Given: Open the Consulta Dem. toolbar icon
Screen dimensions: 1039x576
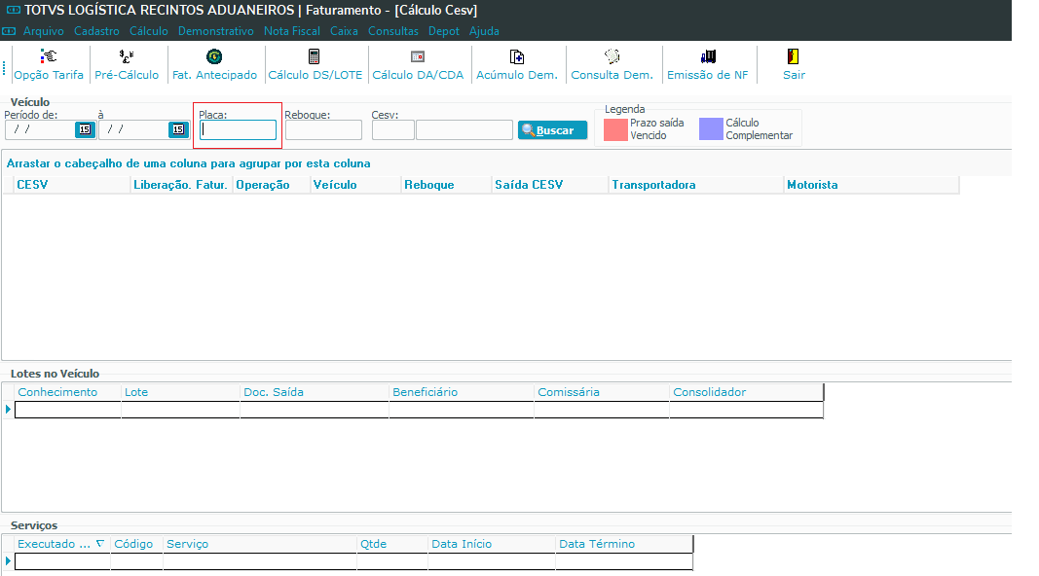Looking at the screenshot, I should pyautogui.click(x=612, y=56).
